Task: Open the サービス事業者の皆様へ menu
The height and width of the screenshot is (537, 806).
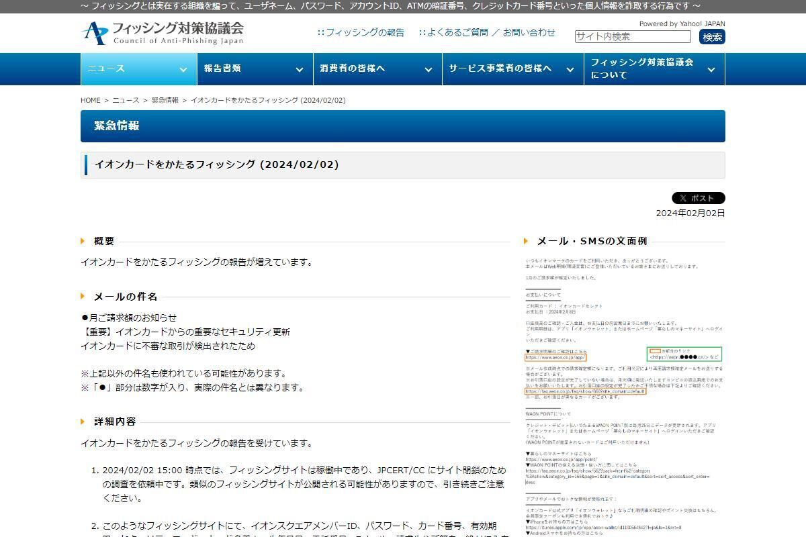Action: (512, 69)
